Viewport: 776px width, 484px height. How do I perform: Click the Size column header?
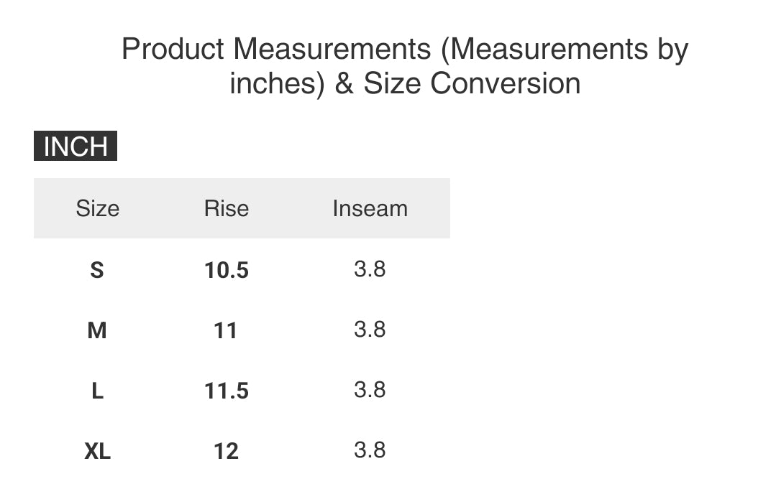pyautogui.click(x=97, y=208)
